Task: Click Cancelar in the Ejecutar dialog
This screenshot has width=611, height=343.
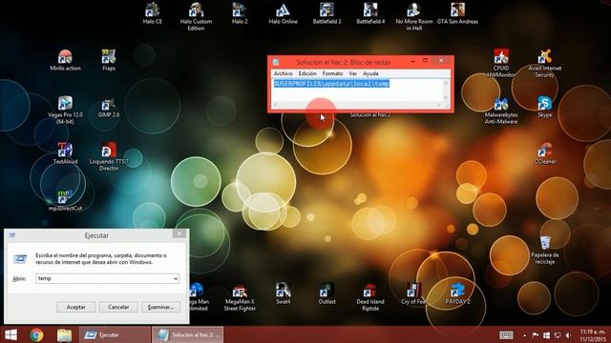Action: 118,307
